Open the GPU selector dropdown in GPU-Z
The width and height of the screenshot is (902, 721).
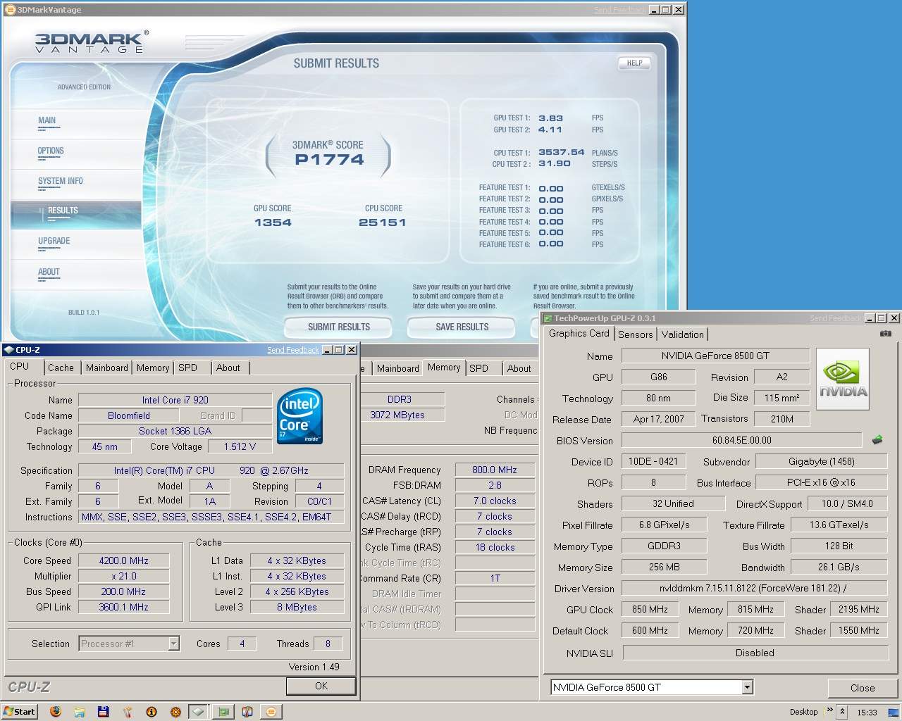(748, 687)
